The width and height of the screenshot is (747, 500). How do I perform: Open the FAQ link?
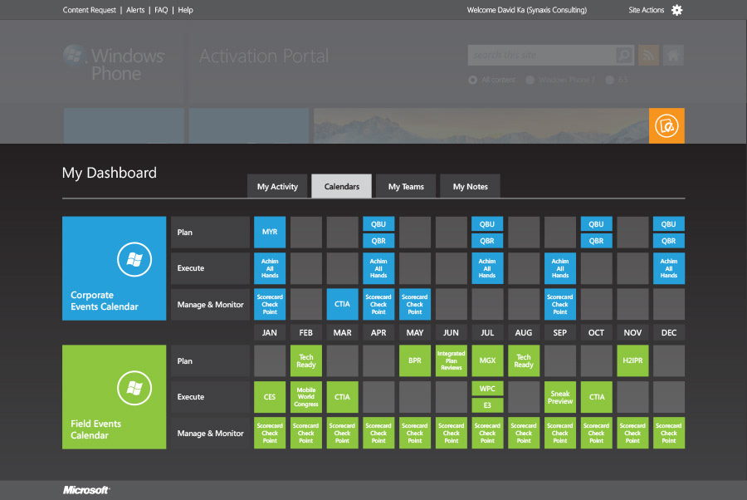[161, 10]
